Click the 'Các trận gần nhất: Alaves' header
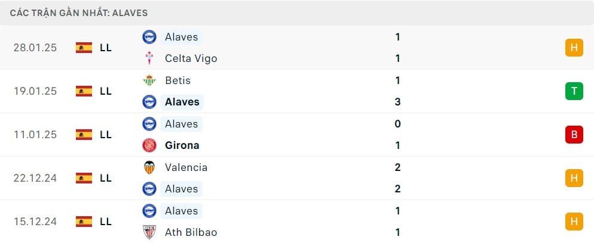This screenshot has width=594, height=243. pyautogui.click(x=79, y=13)
